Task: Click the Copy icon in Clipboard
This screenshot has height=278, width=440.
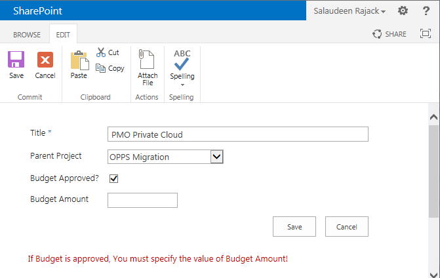Action: [x=100, y=68]
